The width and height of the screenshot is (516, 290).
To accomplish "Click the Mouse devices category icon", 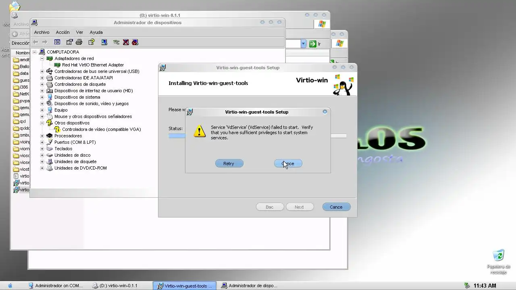I will (50, 116).
